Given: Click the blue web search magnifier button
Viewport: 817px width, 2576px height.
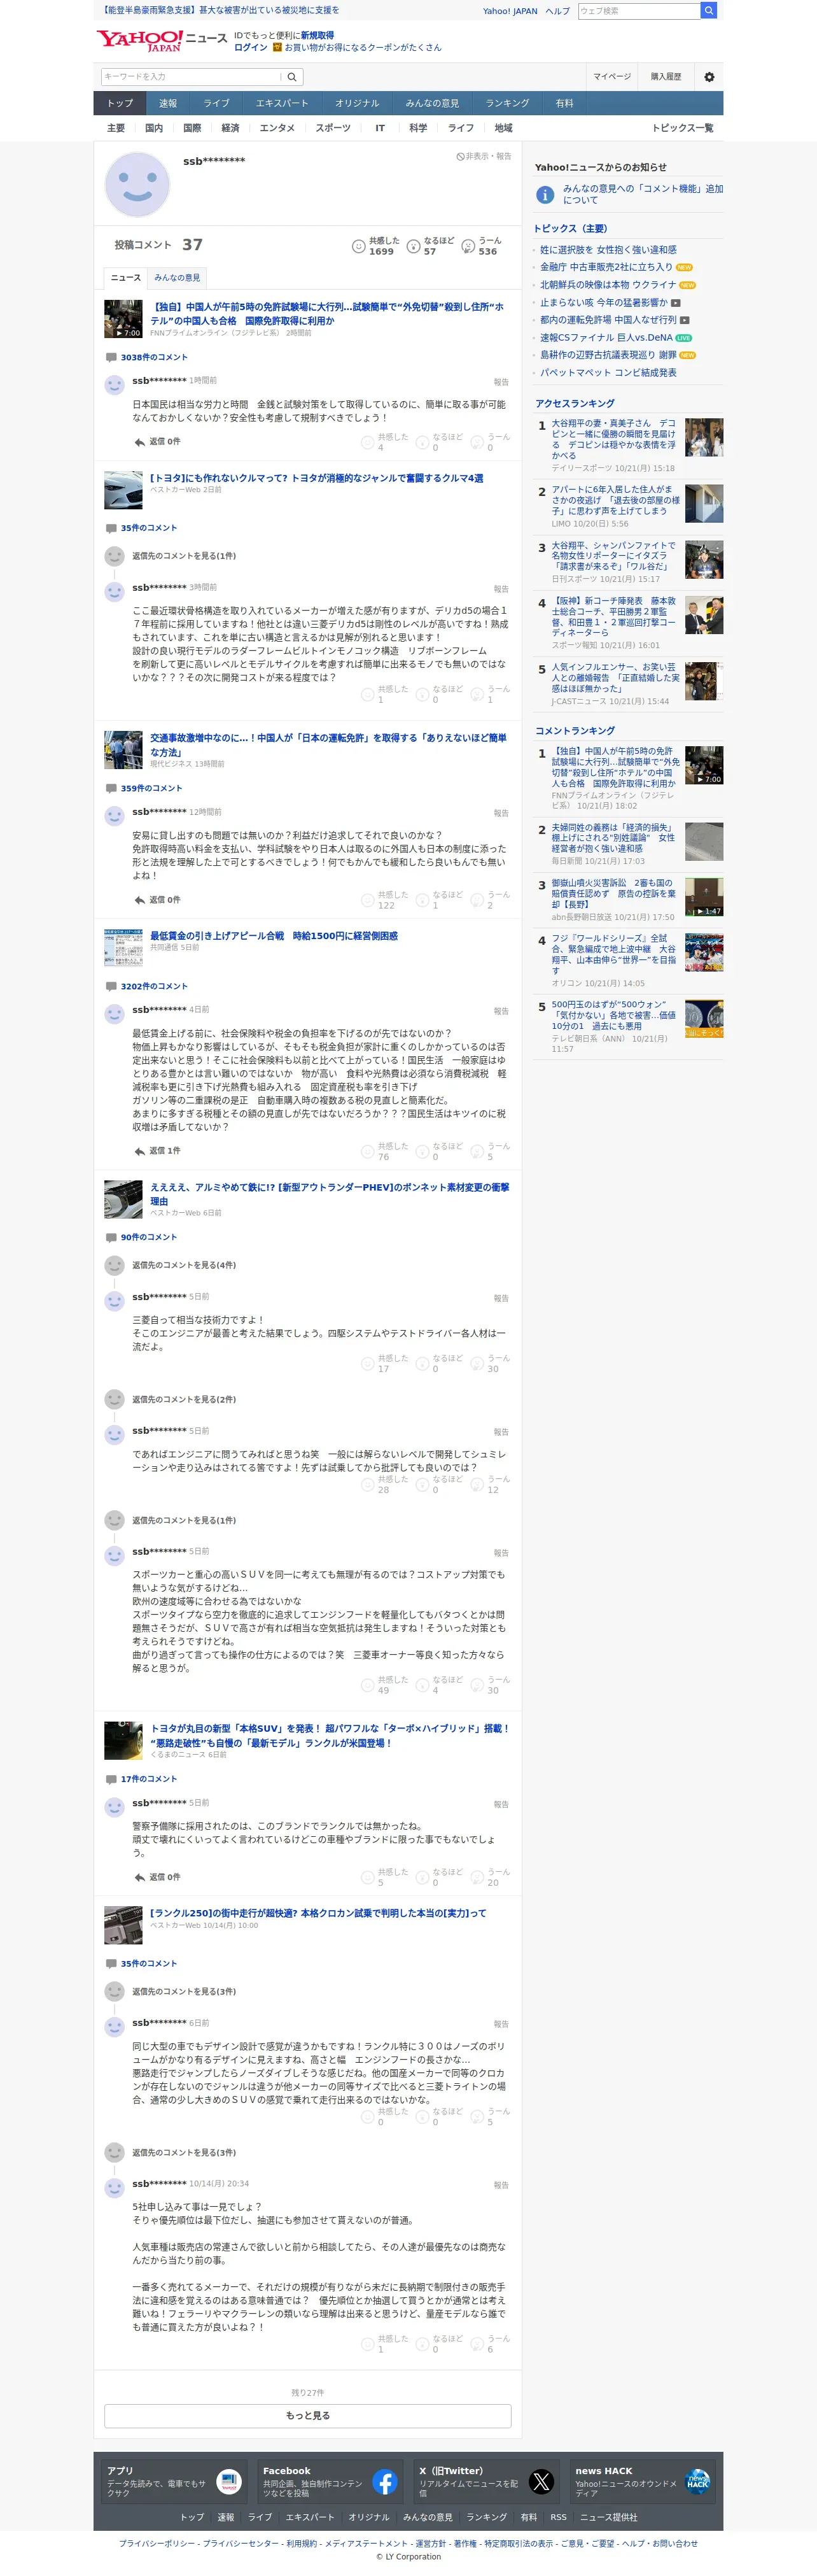Looking at the screenshot, I should coord(708,11).
